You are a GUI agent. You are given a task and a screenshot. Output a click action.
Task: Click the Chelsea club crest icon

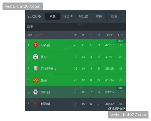tap(35, 92)
